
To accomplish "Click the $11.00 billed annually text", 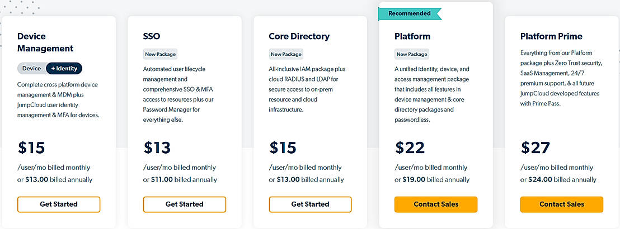I will [180, 180].
